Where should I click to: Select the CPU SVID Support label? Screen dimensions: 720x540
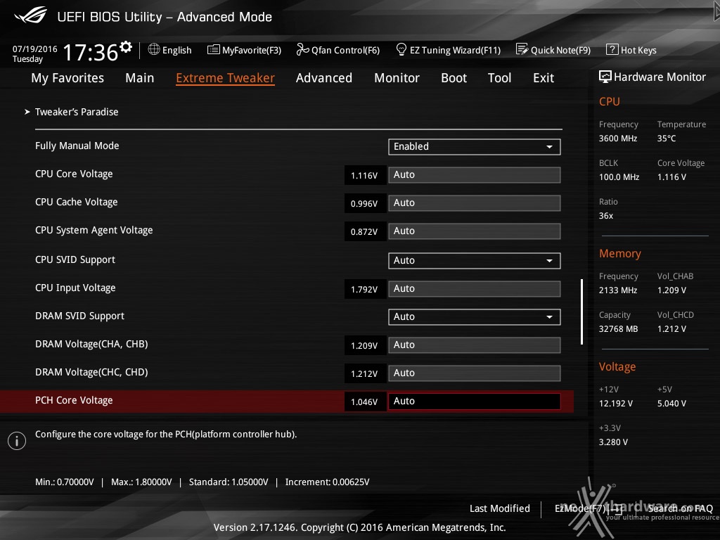(x=75, y=260)
